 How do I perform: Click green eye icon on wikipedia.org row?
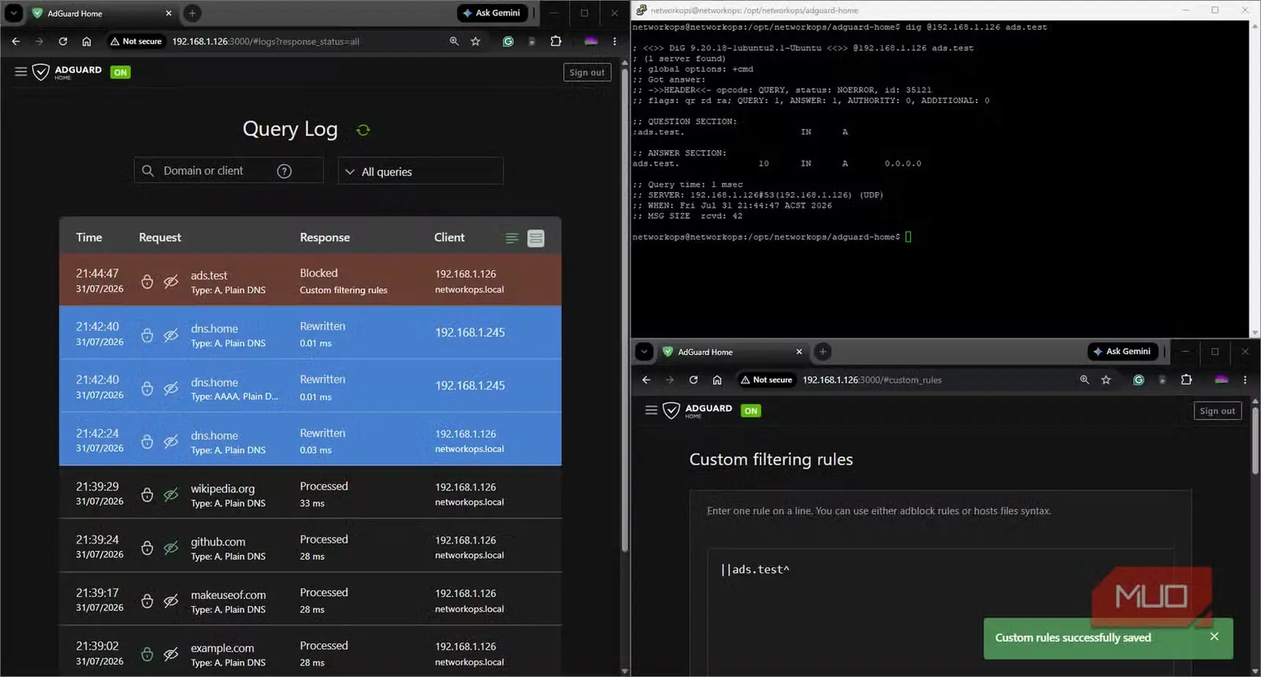171,494
